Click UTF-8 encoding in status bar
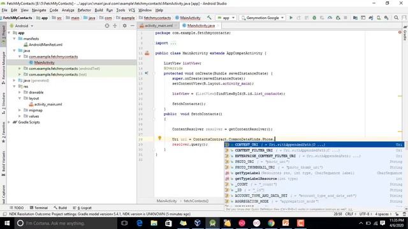This screenshot has height=229, width=408. click(x=365, y=214)
